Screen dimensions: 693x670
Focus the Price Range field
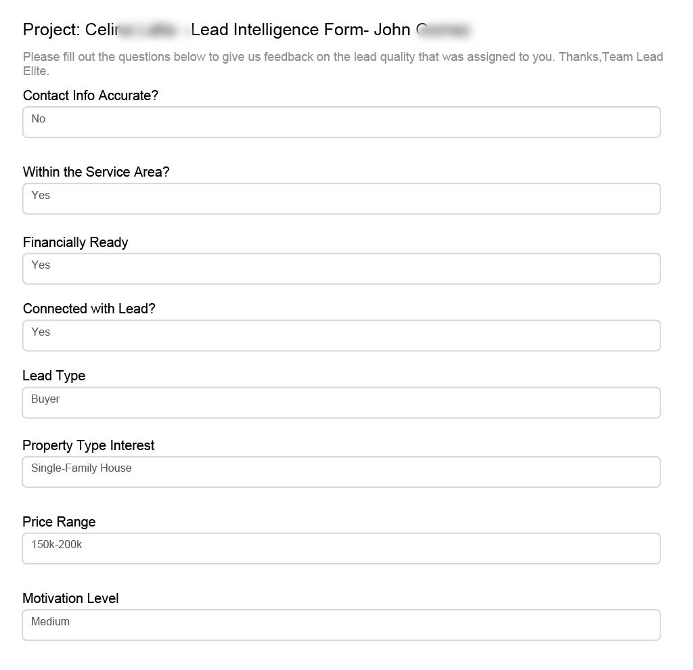(x=341, y=548)
